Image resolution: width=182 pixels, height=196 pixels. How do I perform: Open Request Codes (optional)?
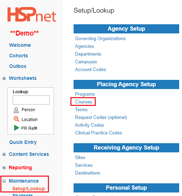[101, 118]
